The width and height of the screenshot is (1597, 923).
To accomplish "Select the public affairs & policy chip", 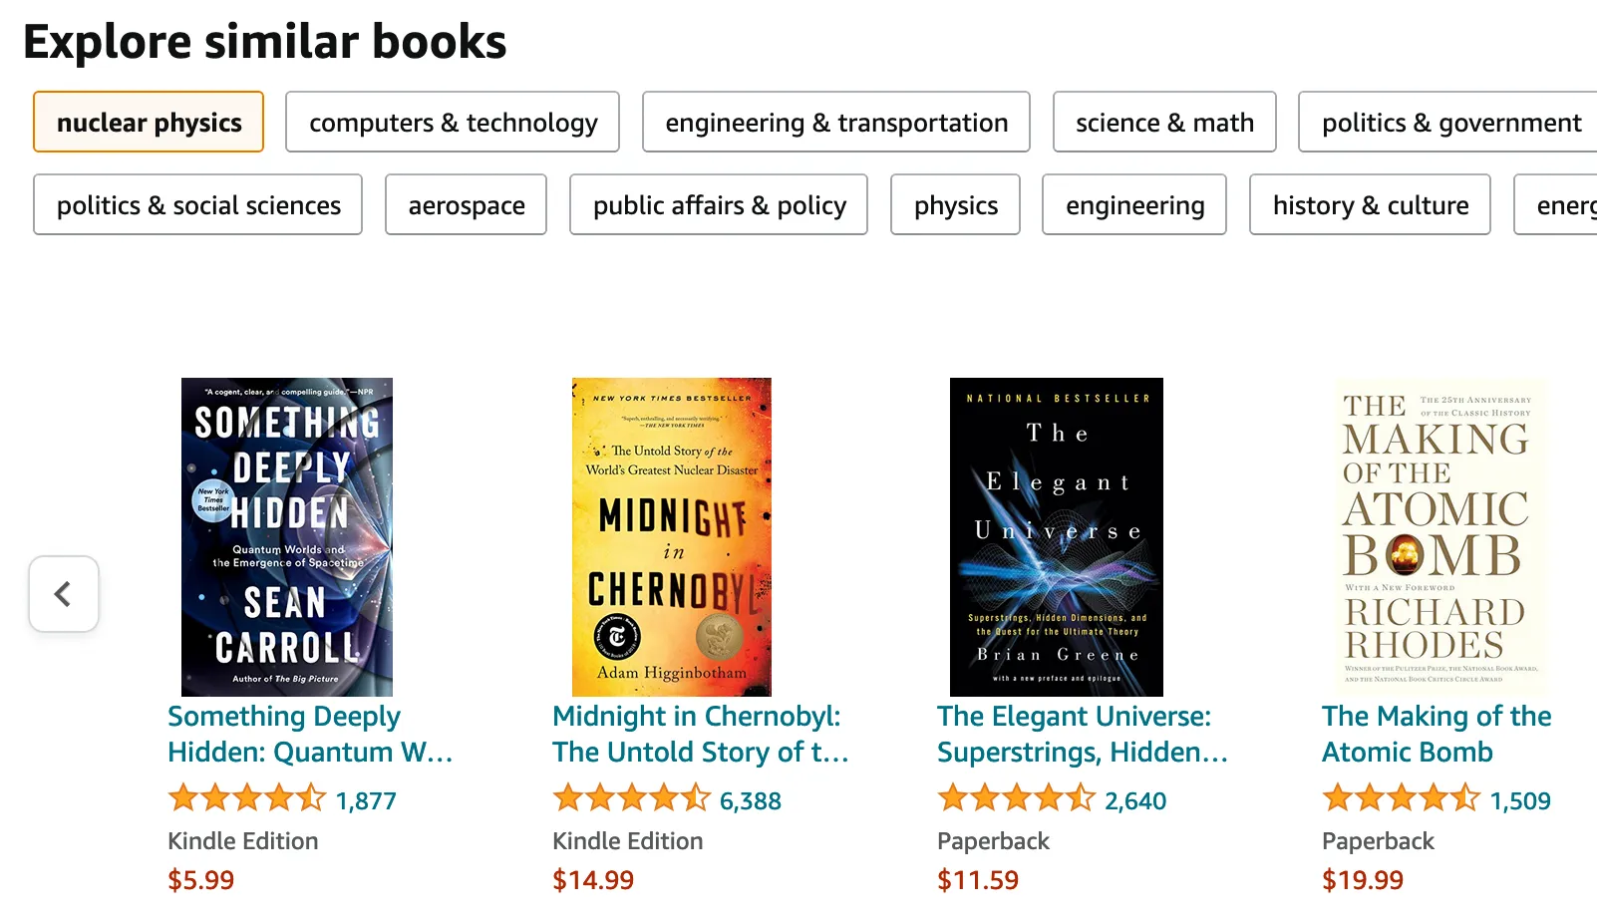I will 720,204.
